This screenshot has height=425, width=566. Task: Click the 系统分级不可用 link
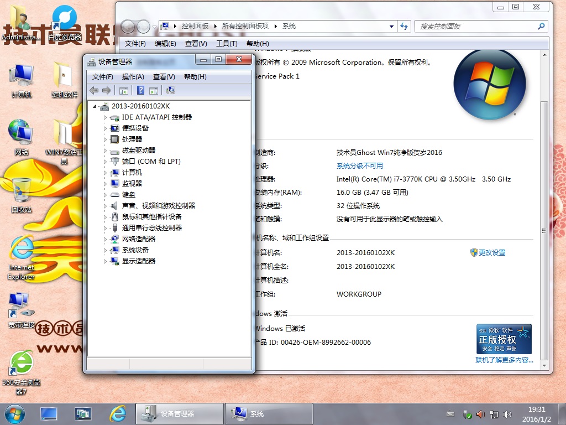359,166
